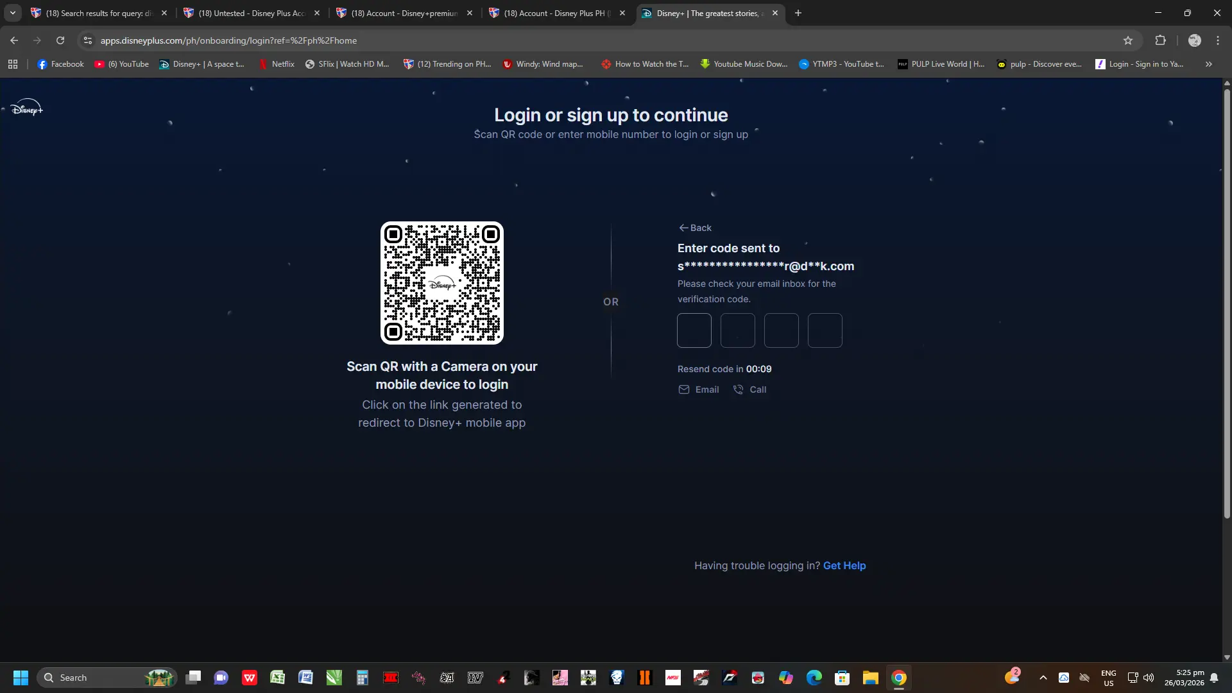Open the Chrome profile avatar
1232x693 pixels.
[1194, 40]
